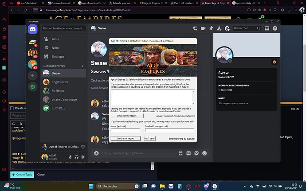Viewport: 306px width, 191px height.
Task: Explore discoverable servers compass icon
Action: pos(32,86)
